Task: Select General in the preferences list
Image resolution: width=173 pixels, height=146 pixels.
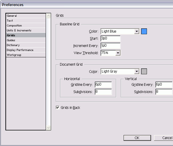Action: pyautogui.click(x=26, y=16)
